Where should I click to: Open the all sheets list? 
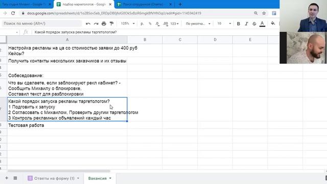15,178
